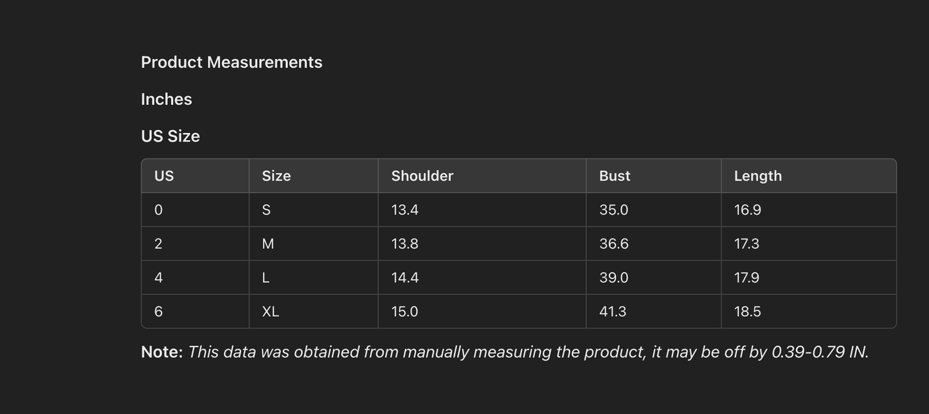Click the Product Measurements heading
The width and height of the screenshot is (929, 414).
click(x=231, y=62)
